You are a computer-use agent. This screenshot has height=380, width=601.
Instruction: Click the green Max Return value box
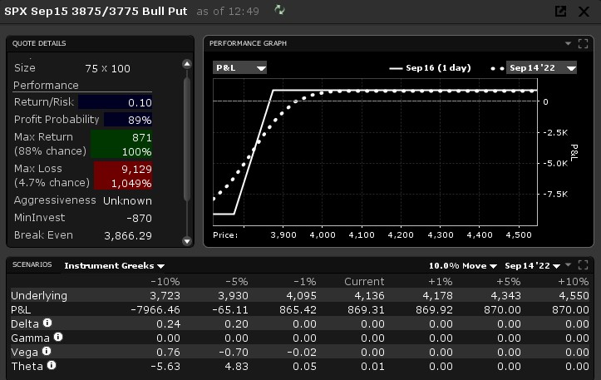[x=122, y=145]
